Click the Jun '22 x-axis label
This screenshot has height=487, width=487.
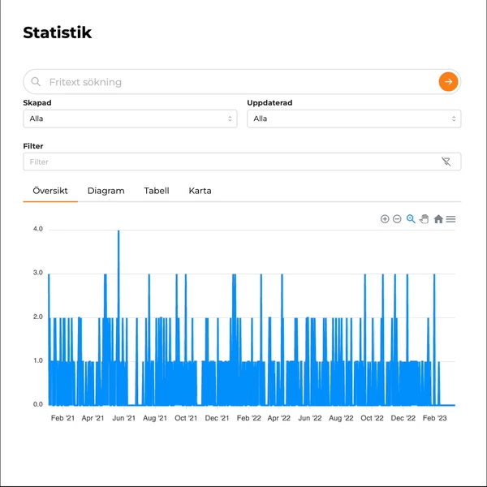[310, 418]
